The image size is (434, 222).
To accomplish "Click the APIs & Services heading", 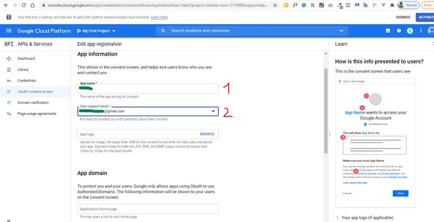I will (x=35, y=44).
